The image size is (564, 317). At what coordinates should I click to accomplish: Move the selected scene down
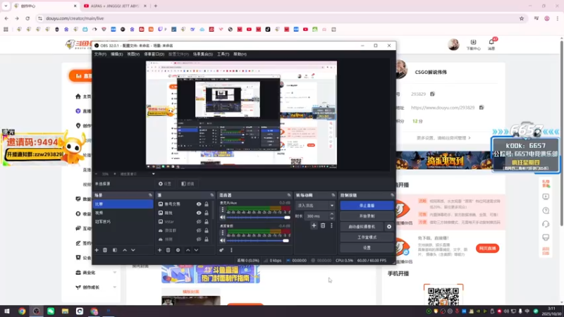[133, 250]
